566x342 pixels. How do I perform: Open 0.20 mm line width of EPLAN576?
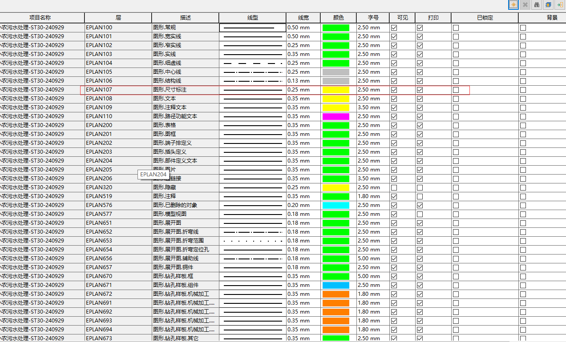point(303,205)
